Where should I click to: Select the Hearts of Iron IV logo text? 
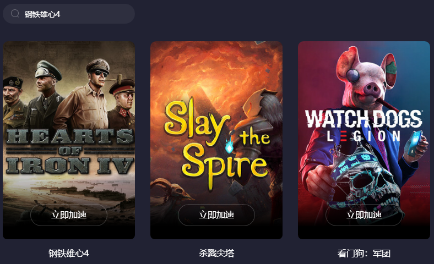pos(69,151)
